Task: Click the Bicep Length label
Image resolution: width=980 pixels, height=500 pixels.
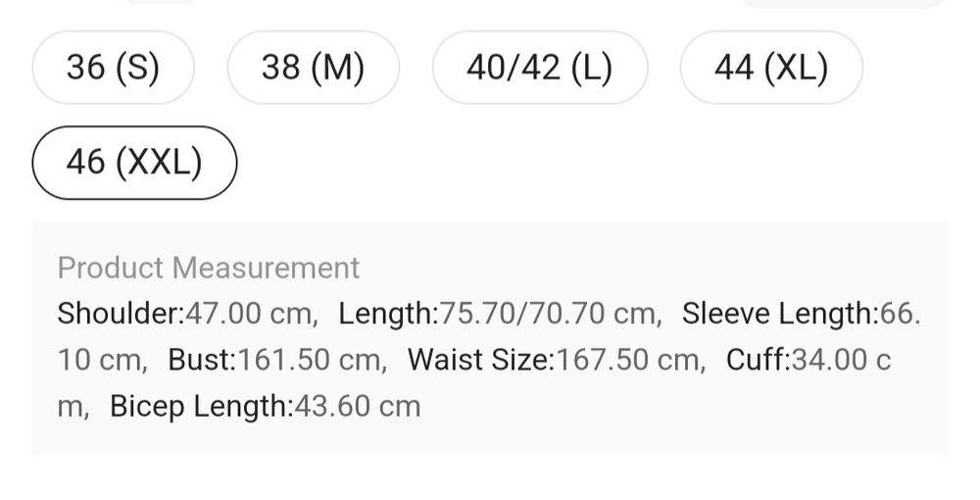Action: [200, 406]
